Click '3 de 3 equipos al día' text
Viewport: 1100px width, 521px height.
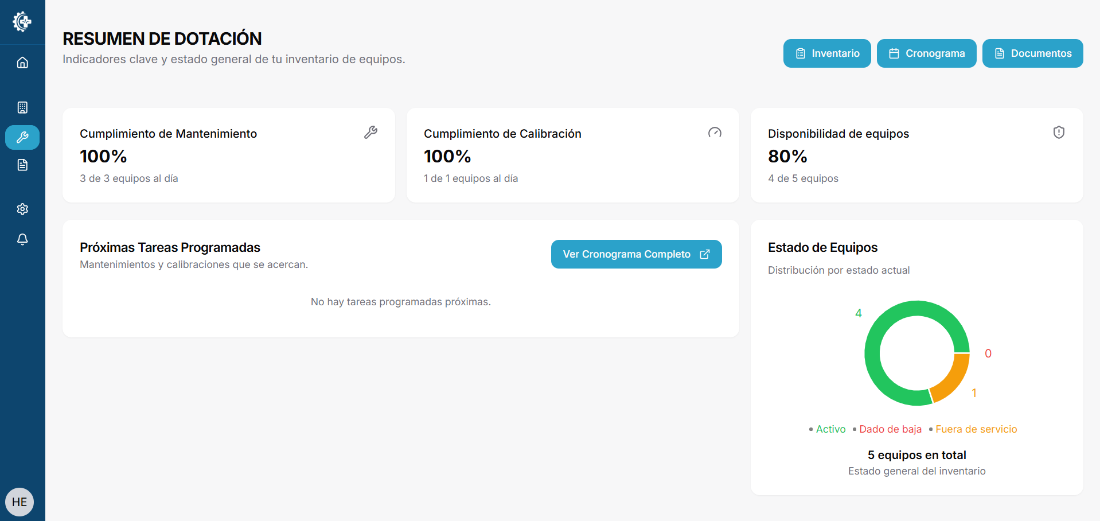[129, 178]
